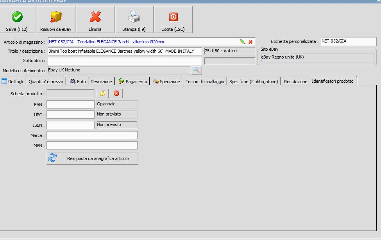Click Reimposta da anagrafica articolo button
This screenshot has height=240, width=381.
pos(92,158)
